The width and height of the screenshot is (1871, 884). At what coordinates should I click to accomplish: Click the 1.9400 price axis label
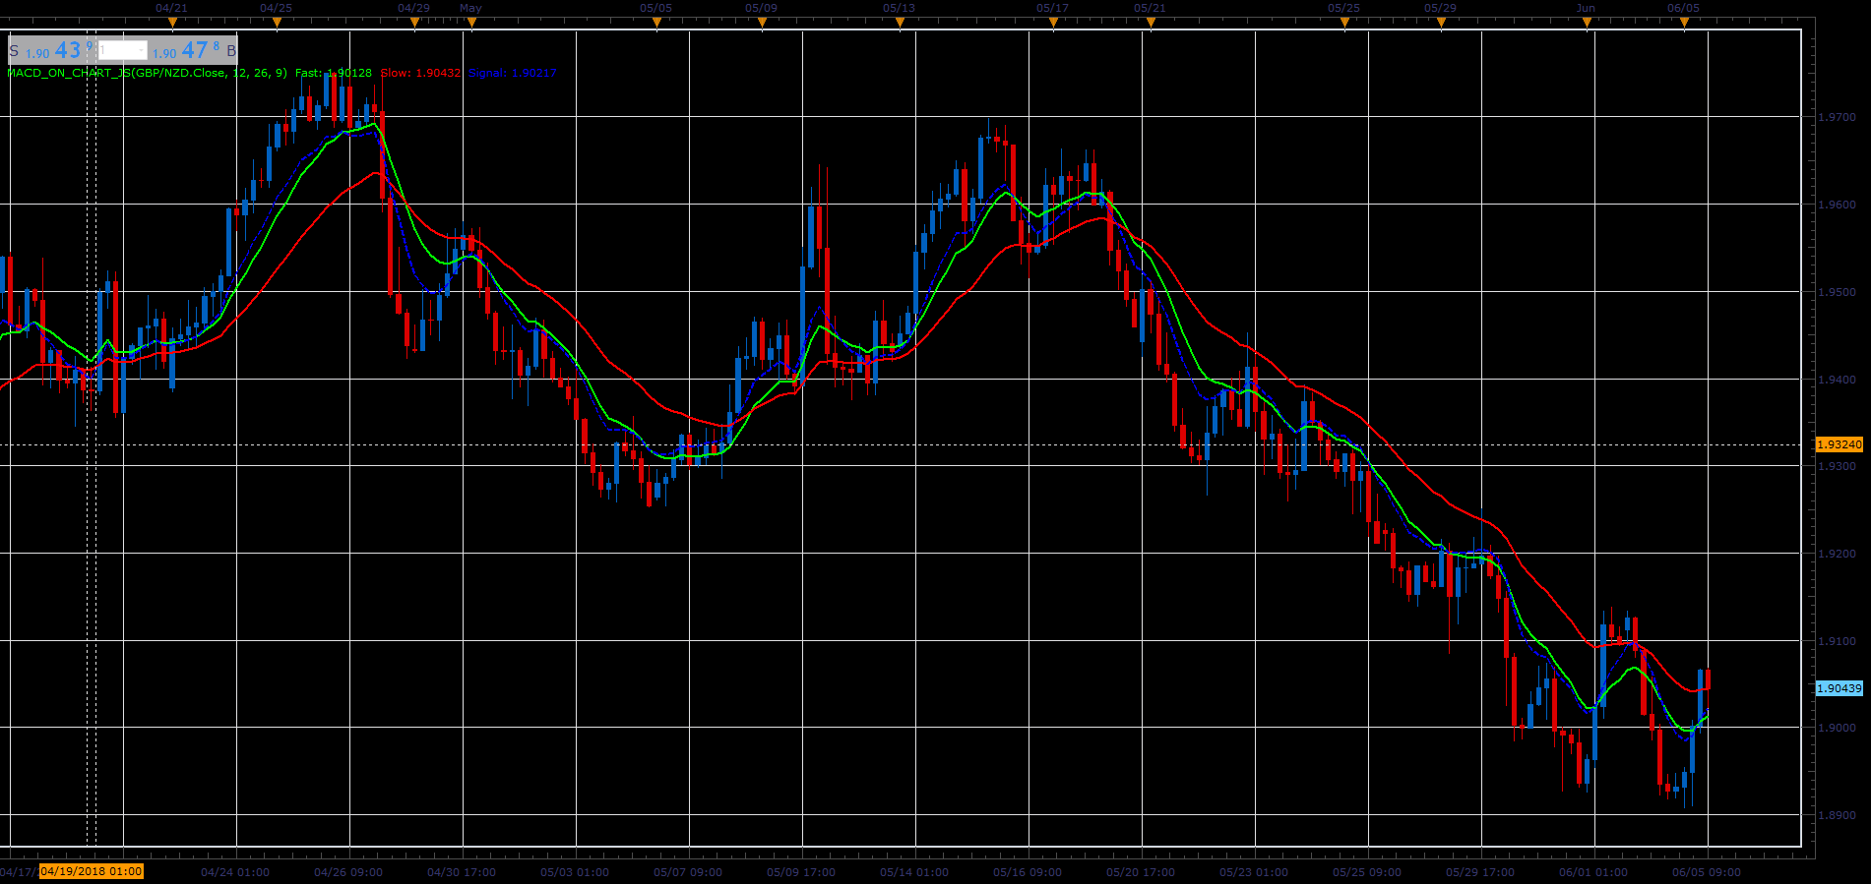coord(1837,380)
